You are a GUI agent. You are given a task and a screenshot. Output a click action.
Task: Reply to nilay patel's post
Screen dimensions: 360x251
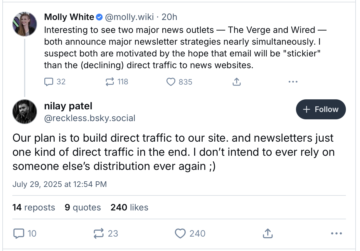point(25,234)
